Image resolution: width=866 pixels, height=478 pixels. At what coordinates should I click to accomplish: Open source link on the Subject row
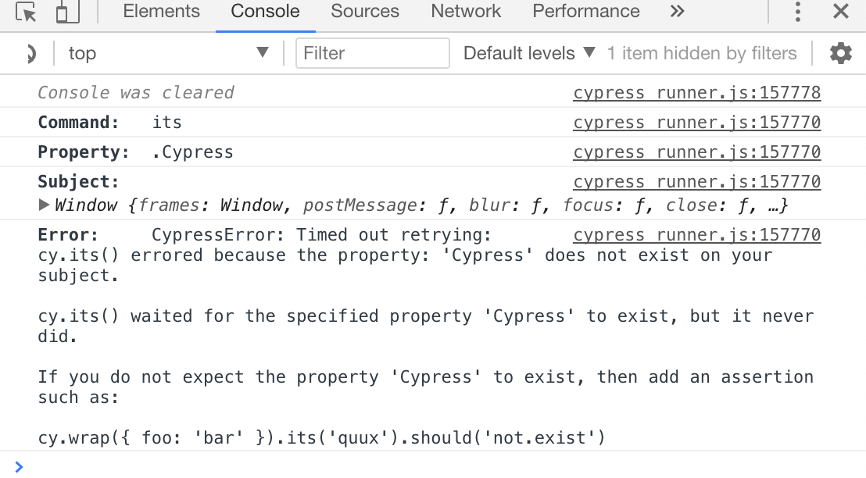tap(696, 182)
